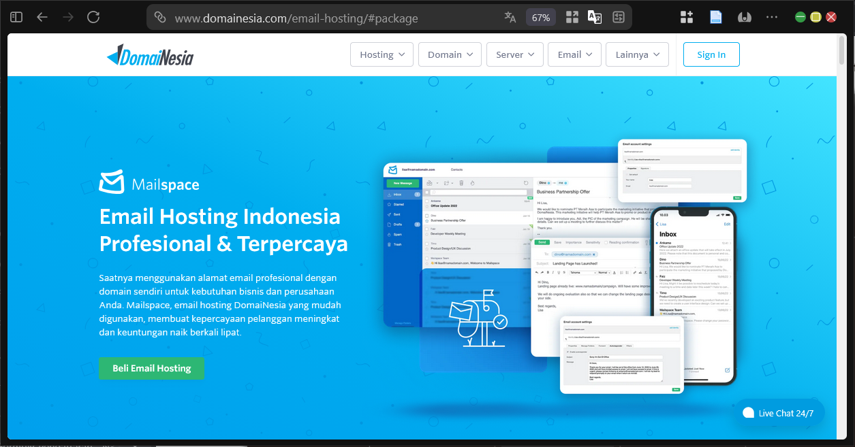Click the Email Hosting Indonesia heading
Screen dimensions: 855x447
pos(223,230)
